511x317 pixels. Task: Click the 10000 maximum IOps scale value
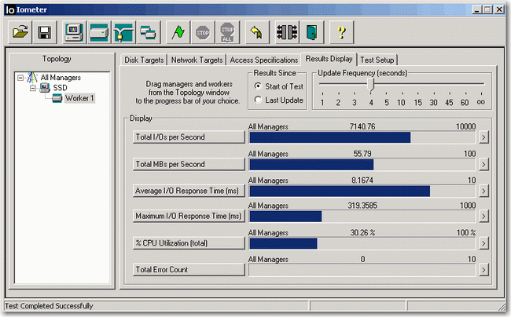(x=465, y=126)
